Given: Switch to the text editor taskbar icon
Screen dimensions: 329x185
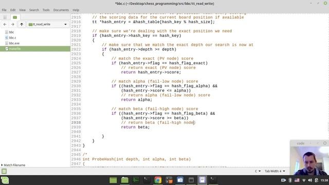Looking at the screenshot, I should tap(202, 180).
